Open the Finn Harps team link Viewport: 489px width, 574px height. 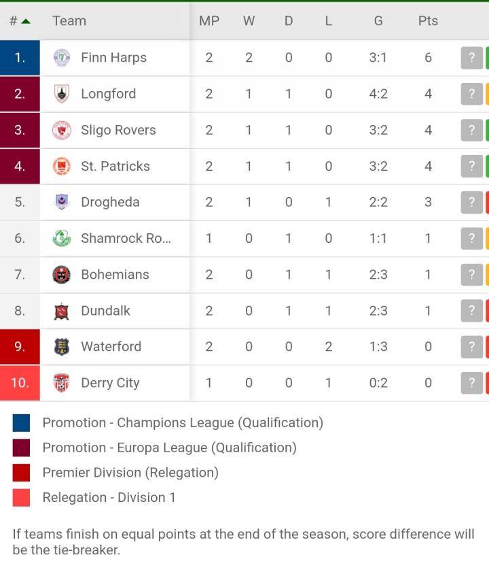[113, 58]
